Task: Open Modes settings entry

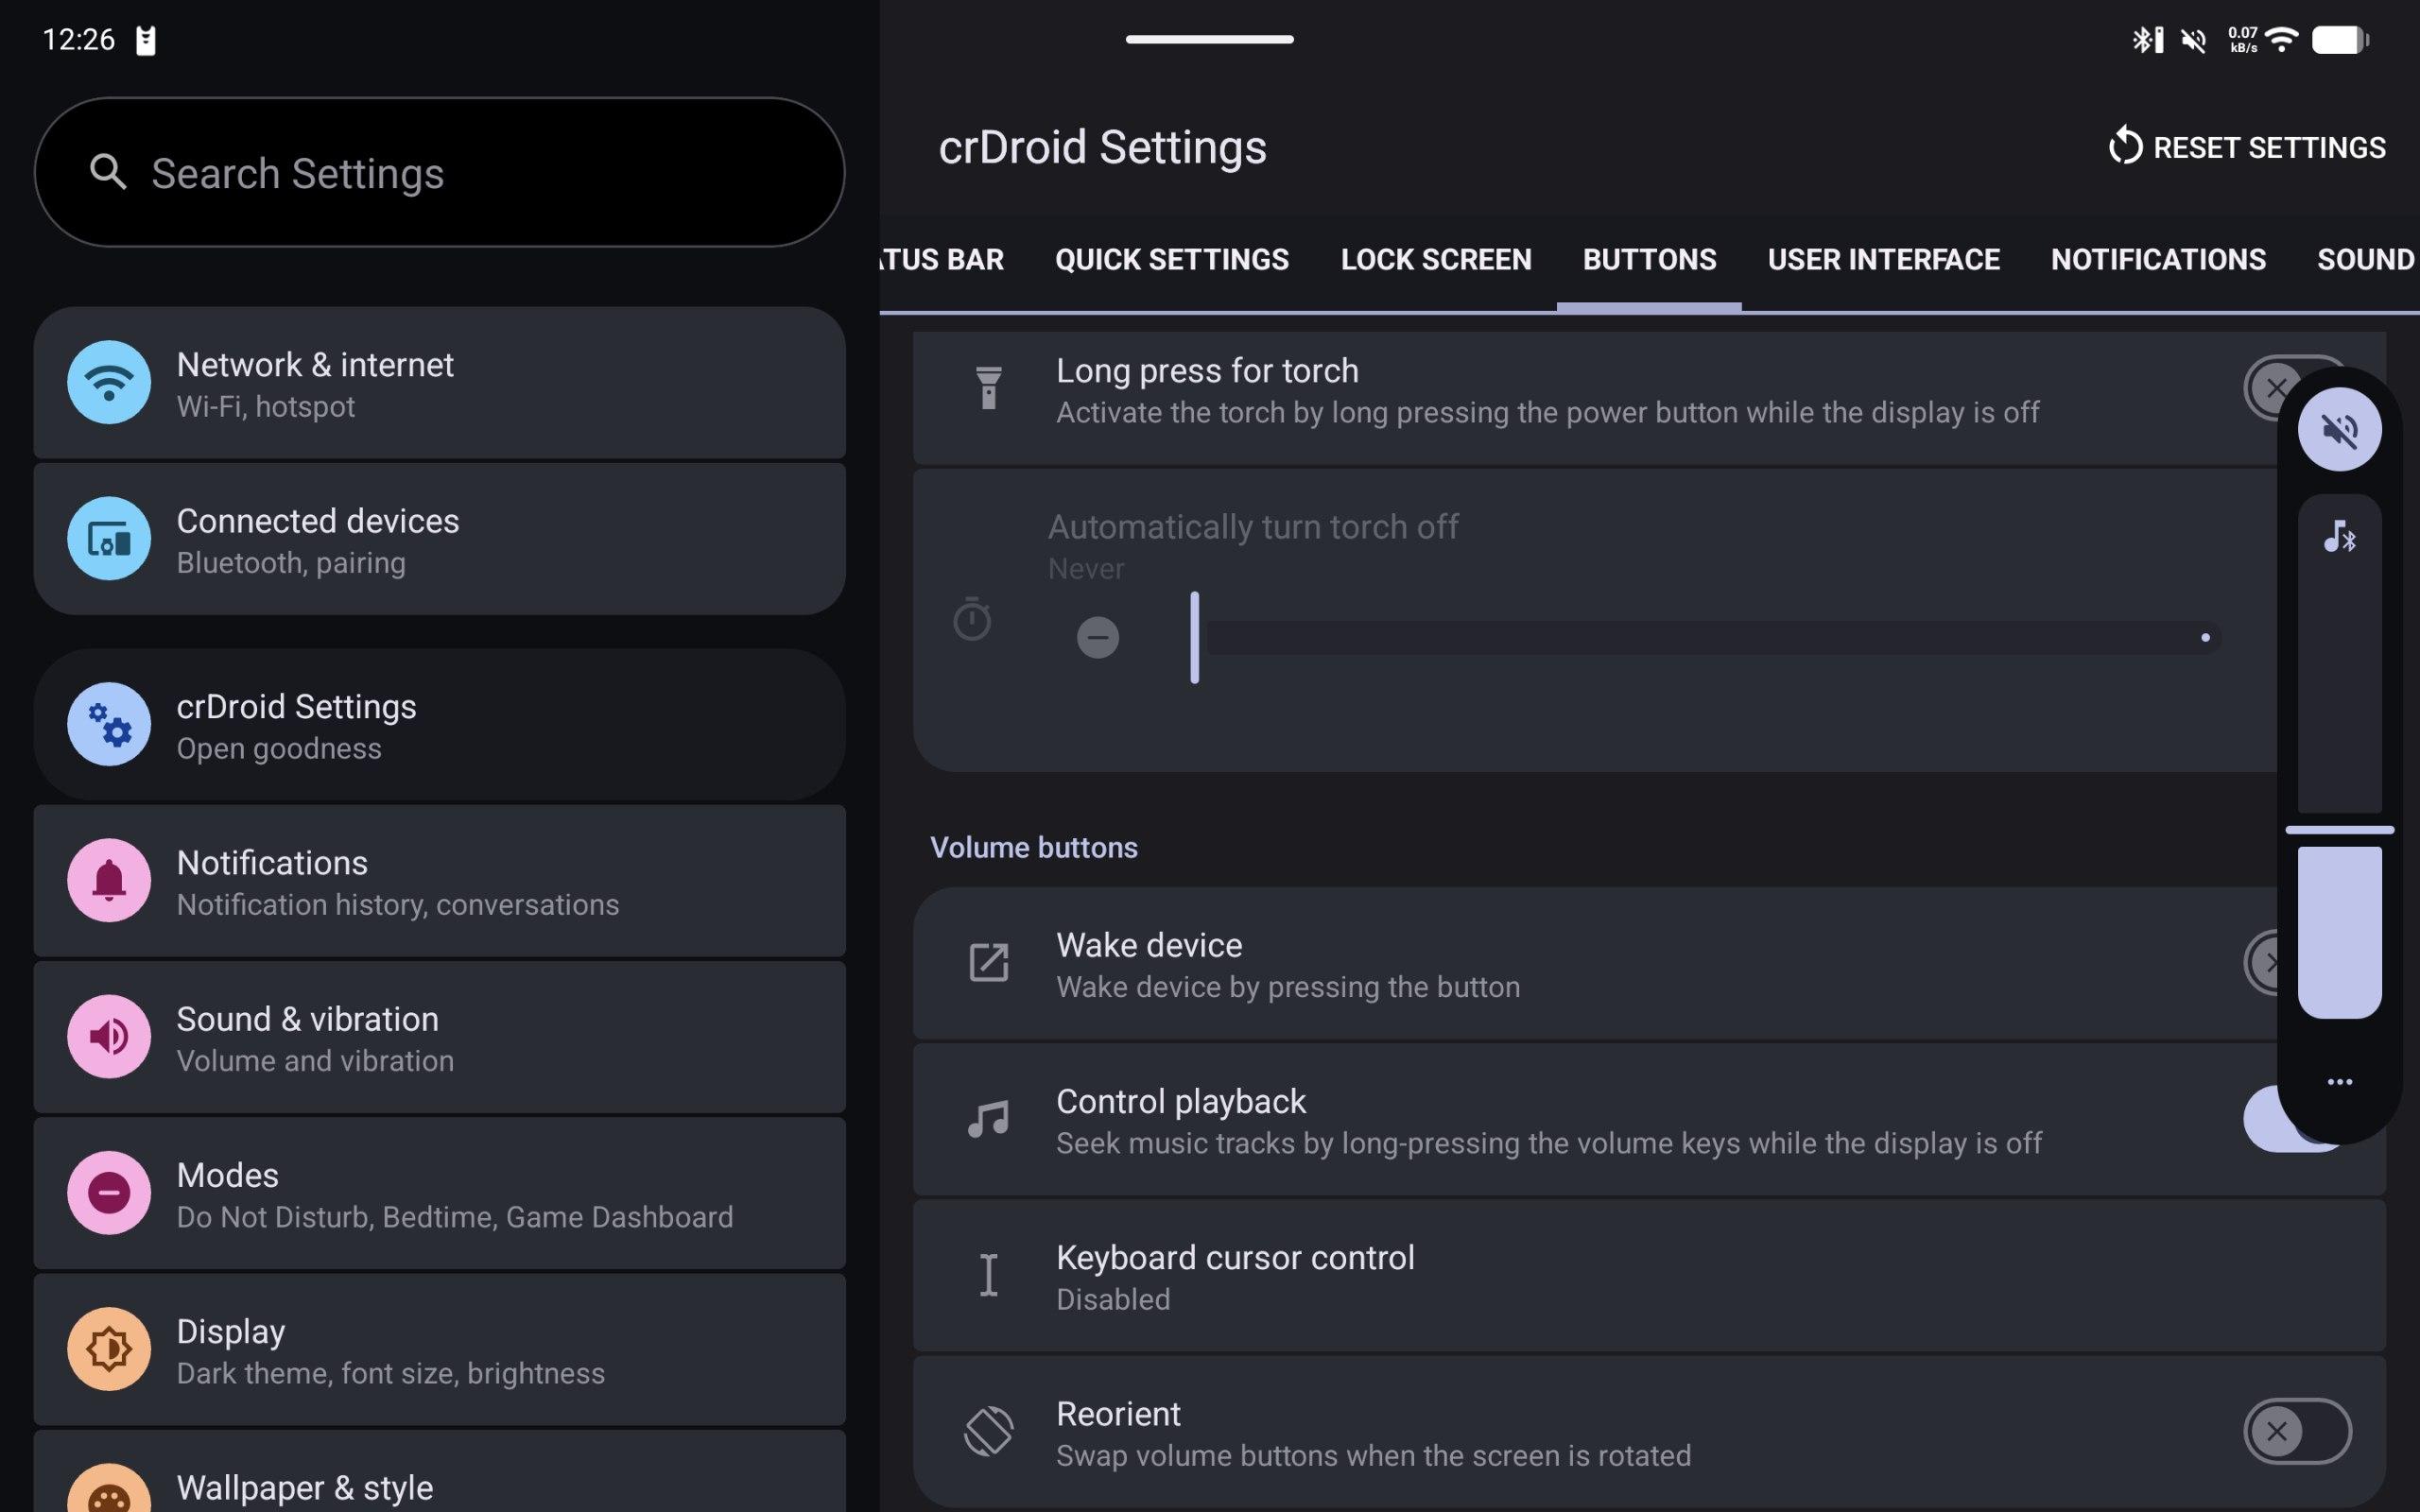Action: tap(439, 1193)
